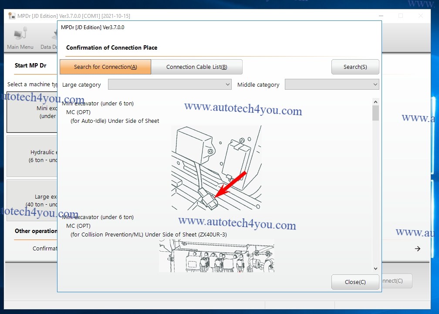Image resolution: width=439 pixels, height=314 pixels.
Task: Select the Mini excavator machine type button
Action: pyautogui.click(x=32, y=112)
